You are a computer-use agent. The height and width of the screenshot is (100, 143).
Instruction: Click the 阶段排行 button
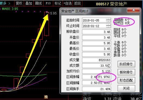click(x=126, y=64)
